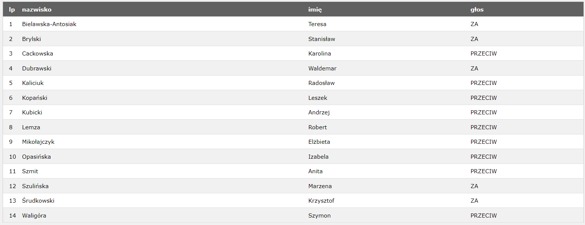Click ZA vote in Szulińska row

point(474,186)
